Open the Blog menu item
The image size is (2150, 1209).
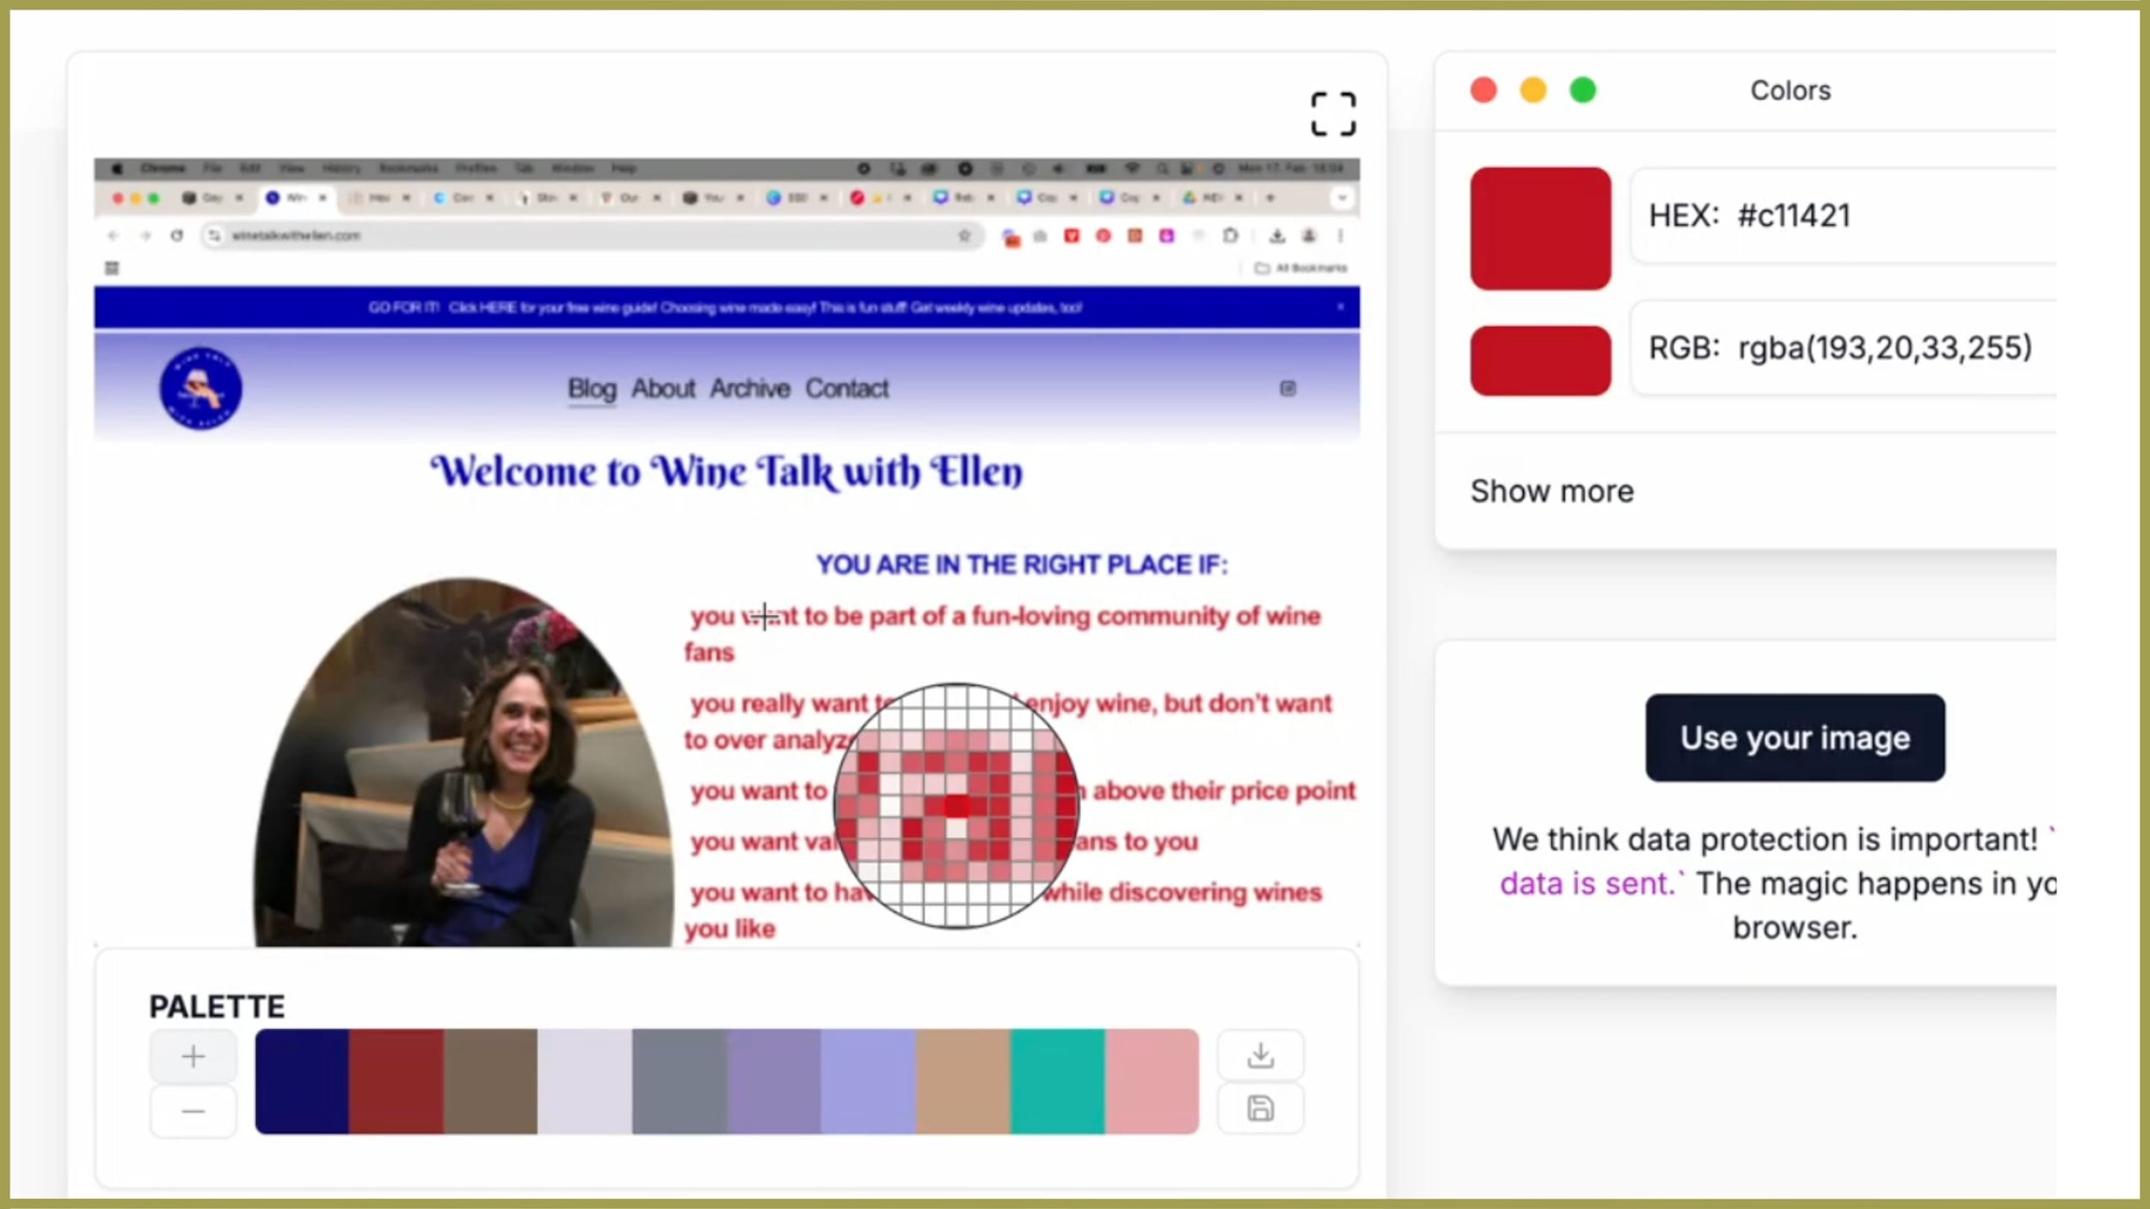pyautogui.click(x=592, y=389)
